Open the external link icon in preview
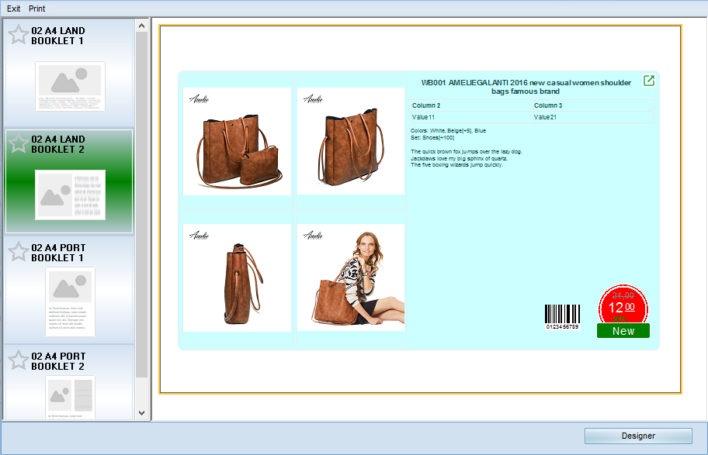 [649, 81]
